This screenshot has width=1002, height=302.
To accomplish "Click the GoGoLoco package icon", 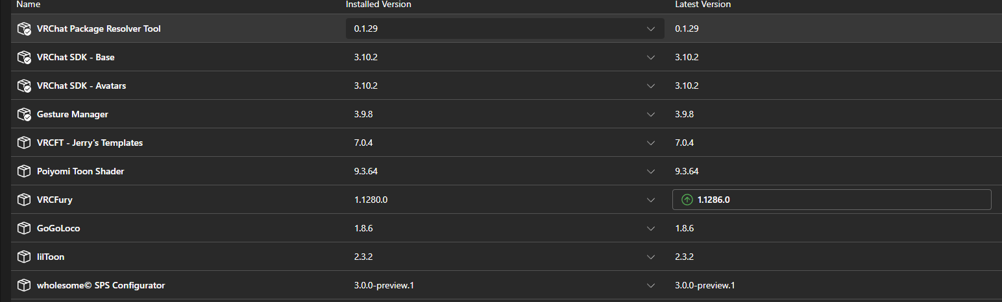I will pyautogui.click(x=24, y=228).
